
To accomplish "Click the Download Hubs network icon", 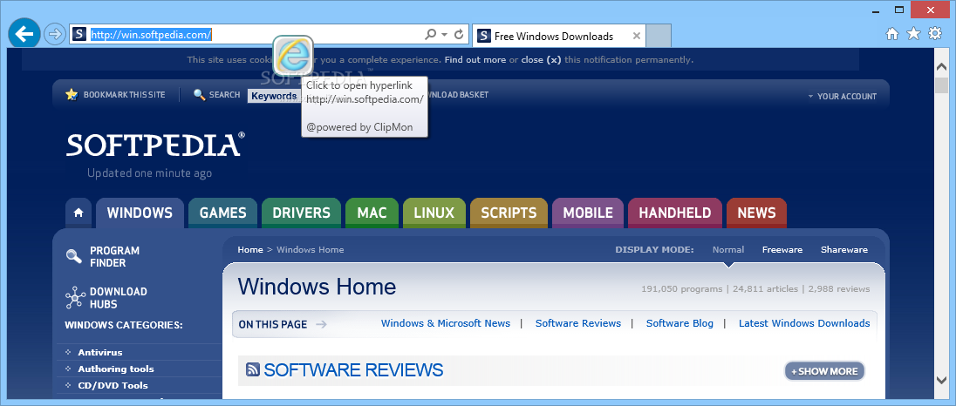I will [74, 298].
